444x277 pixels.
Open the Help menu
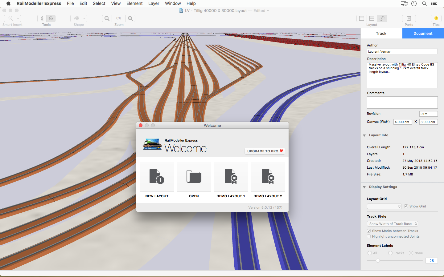(191, 3)
